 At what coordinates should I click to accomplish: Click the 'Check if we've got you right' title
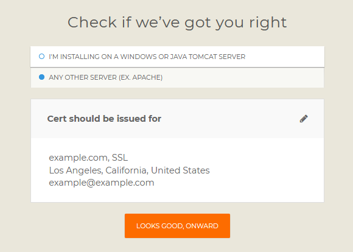(177, 23)
